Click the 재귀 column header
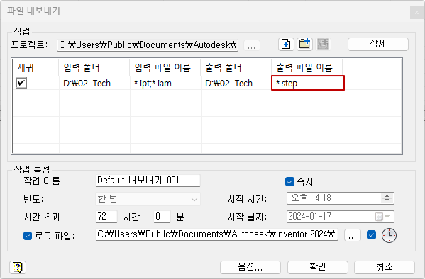This screenshot has height=279, width=425. tap(35, 67)
